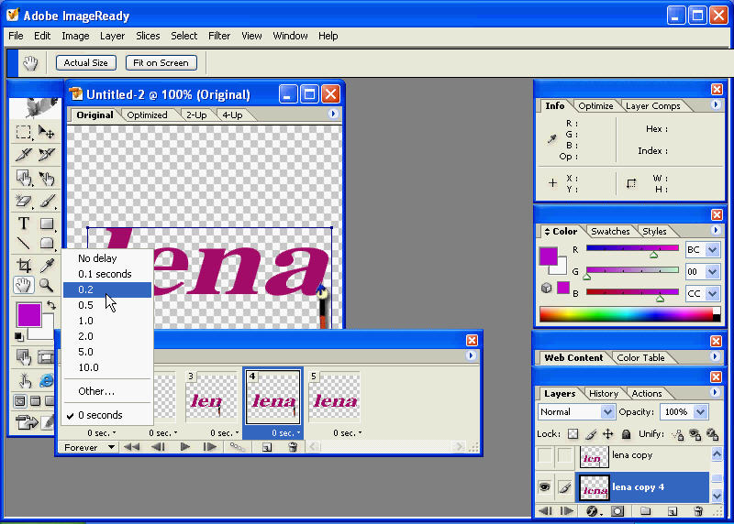
Task: Delete the selected animation frame via trash icon
Action: (293, 447)
